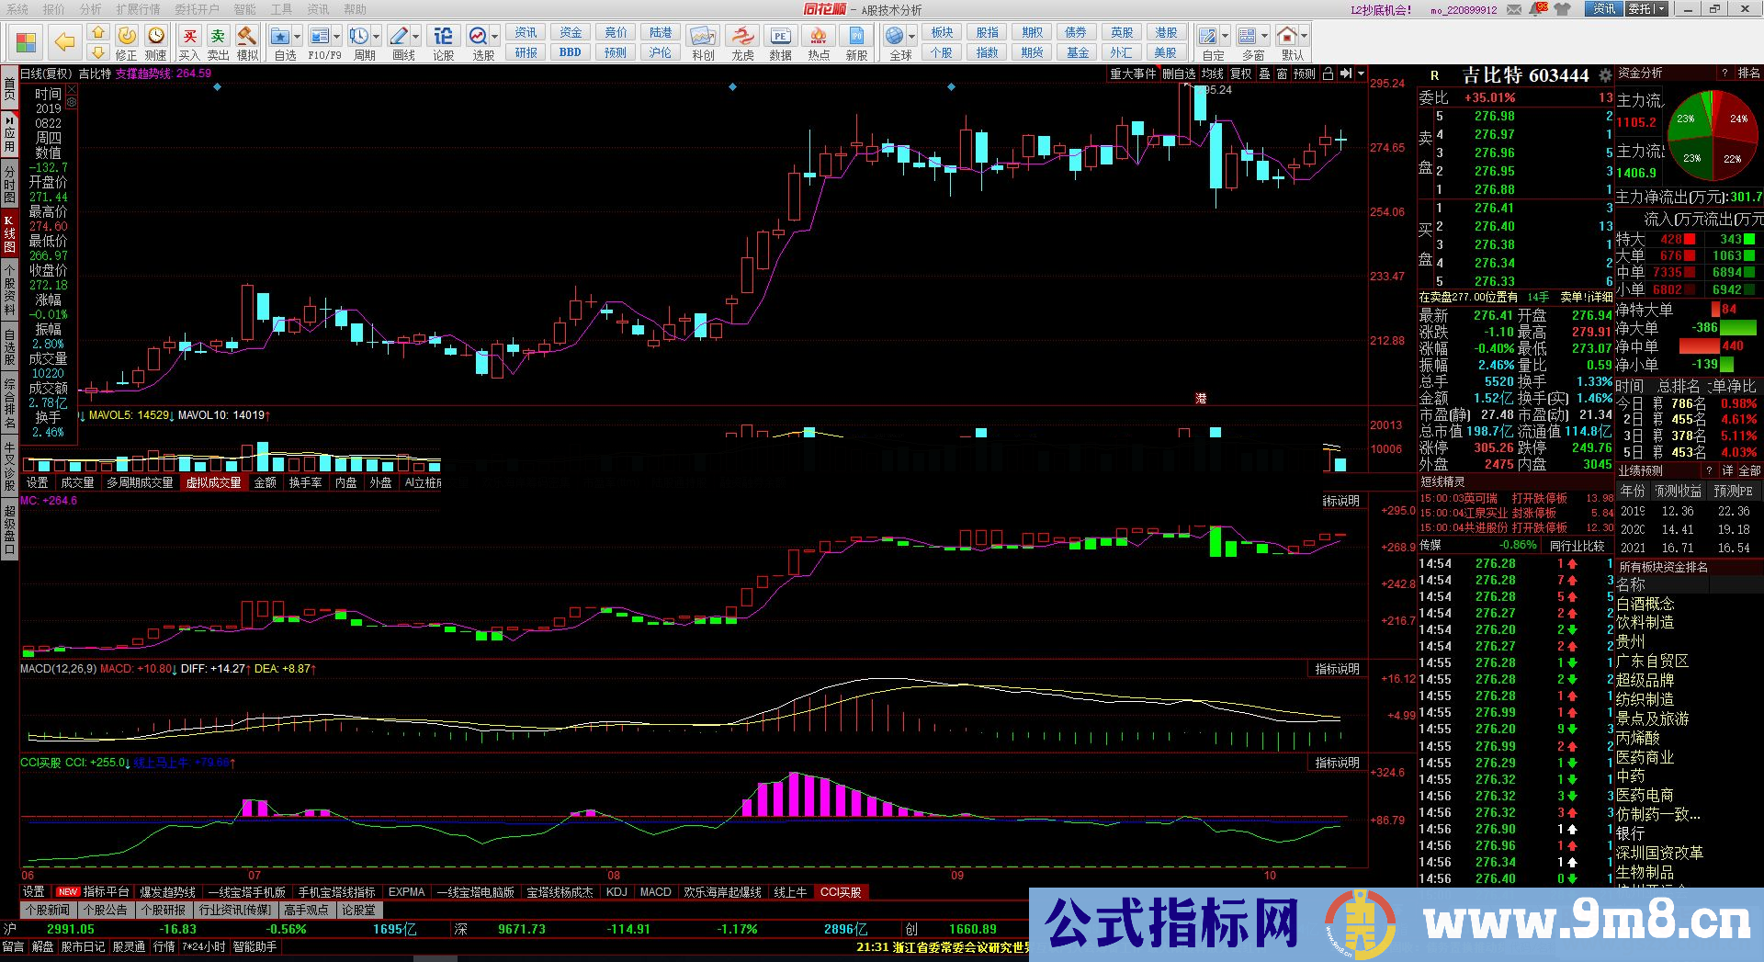The width and height of the screenshot is (1764, 962).
Task: Toggle 预测 forecast in chart header
Action: [1305, 74]
